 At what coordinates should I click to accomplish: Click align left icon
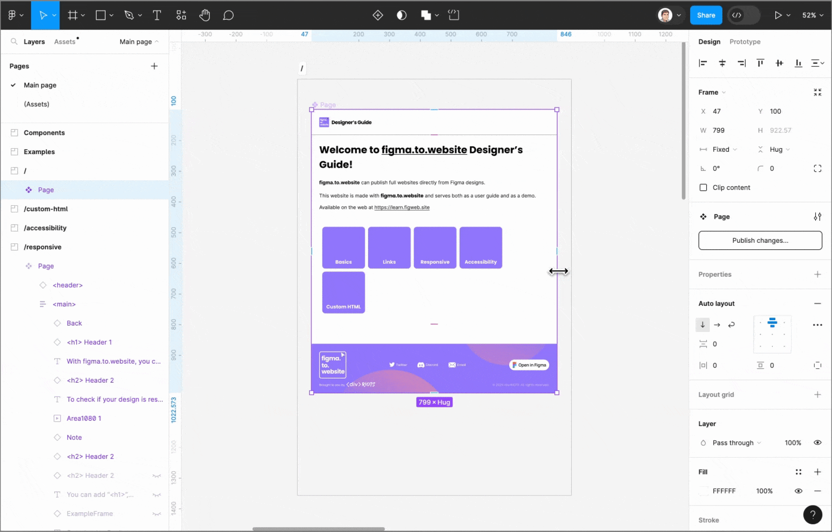[703, 63]
